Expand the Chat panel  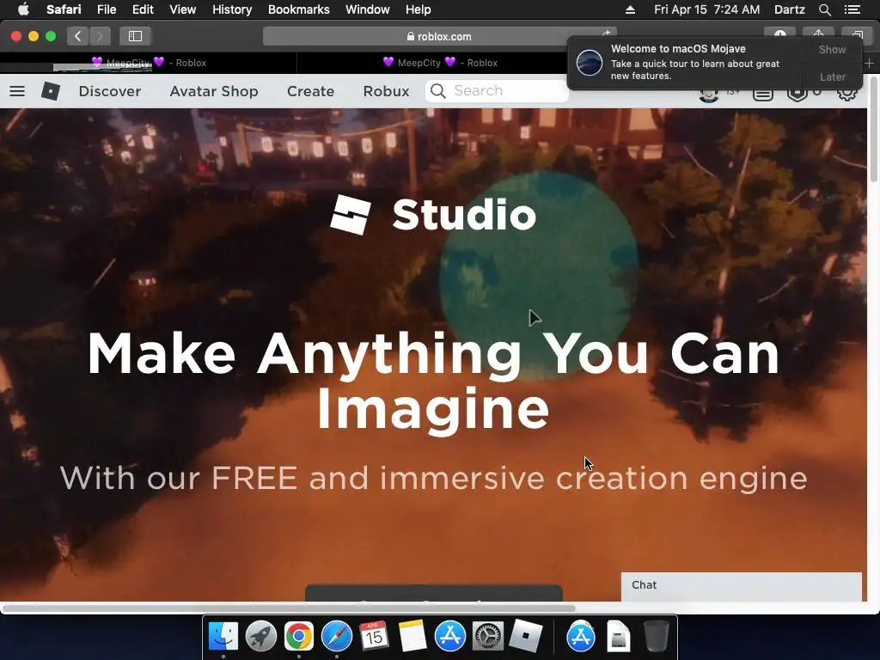[x=742, y=585]
